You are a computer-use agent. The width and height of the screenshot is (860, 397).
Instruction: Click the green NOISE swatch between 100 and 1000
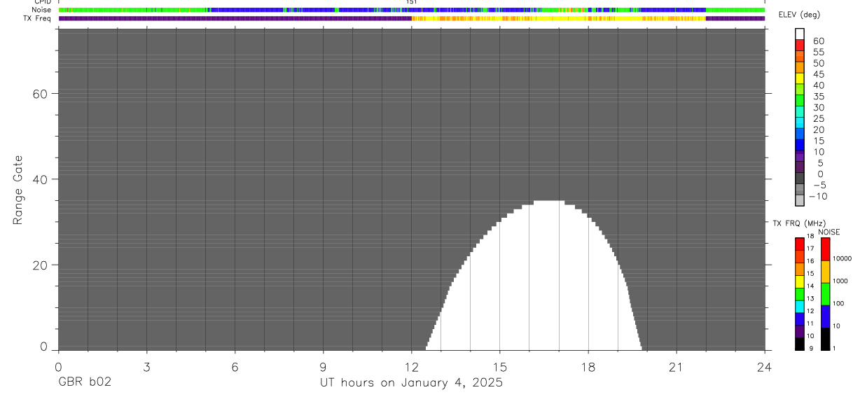[825, 294]
